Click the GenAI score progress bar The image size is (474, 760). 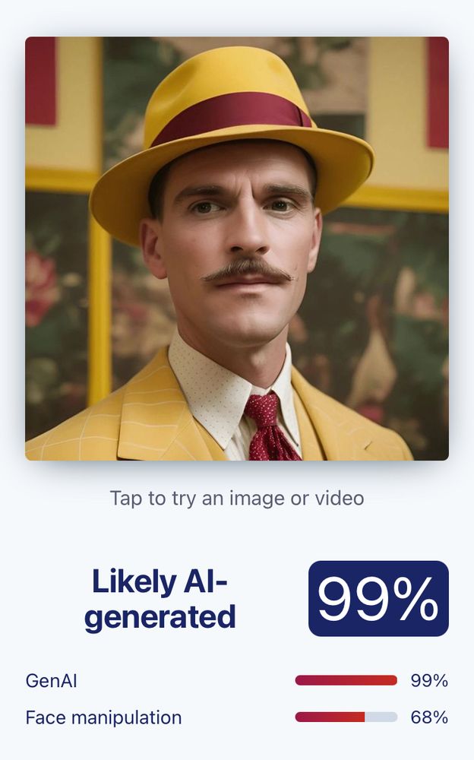click(346, 680)
